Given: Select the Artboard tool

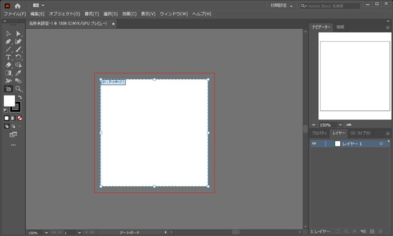Looking at the screenshot, I should pos(8,89).
